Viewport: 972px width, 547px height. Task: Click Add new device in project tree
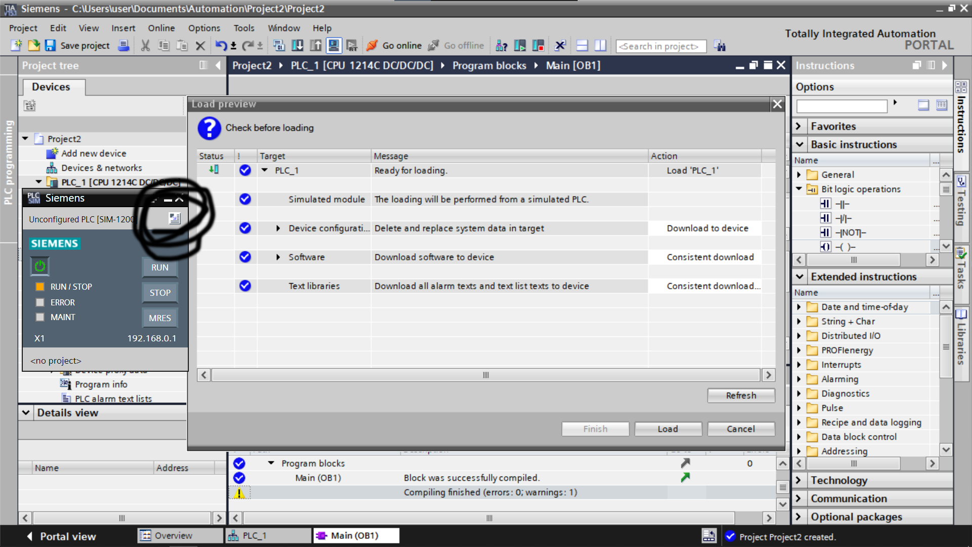tap(94, 153)
